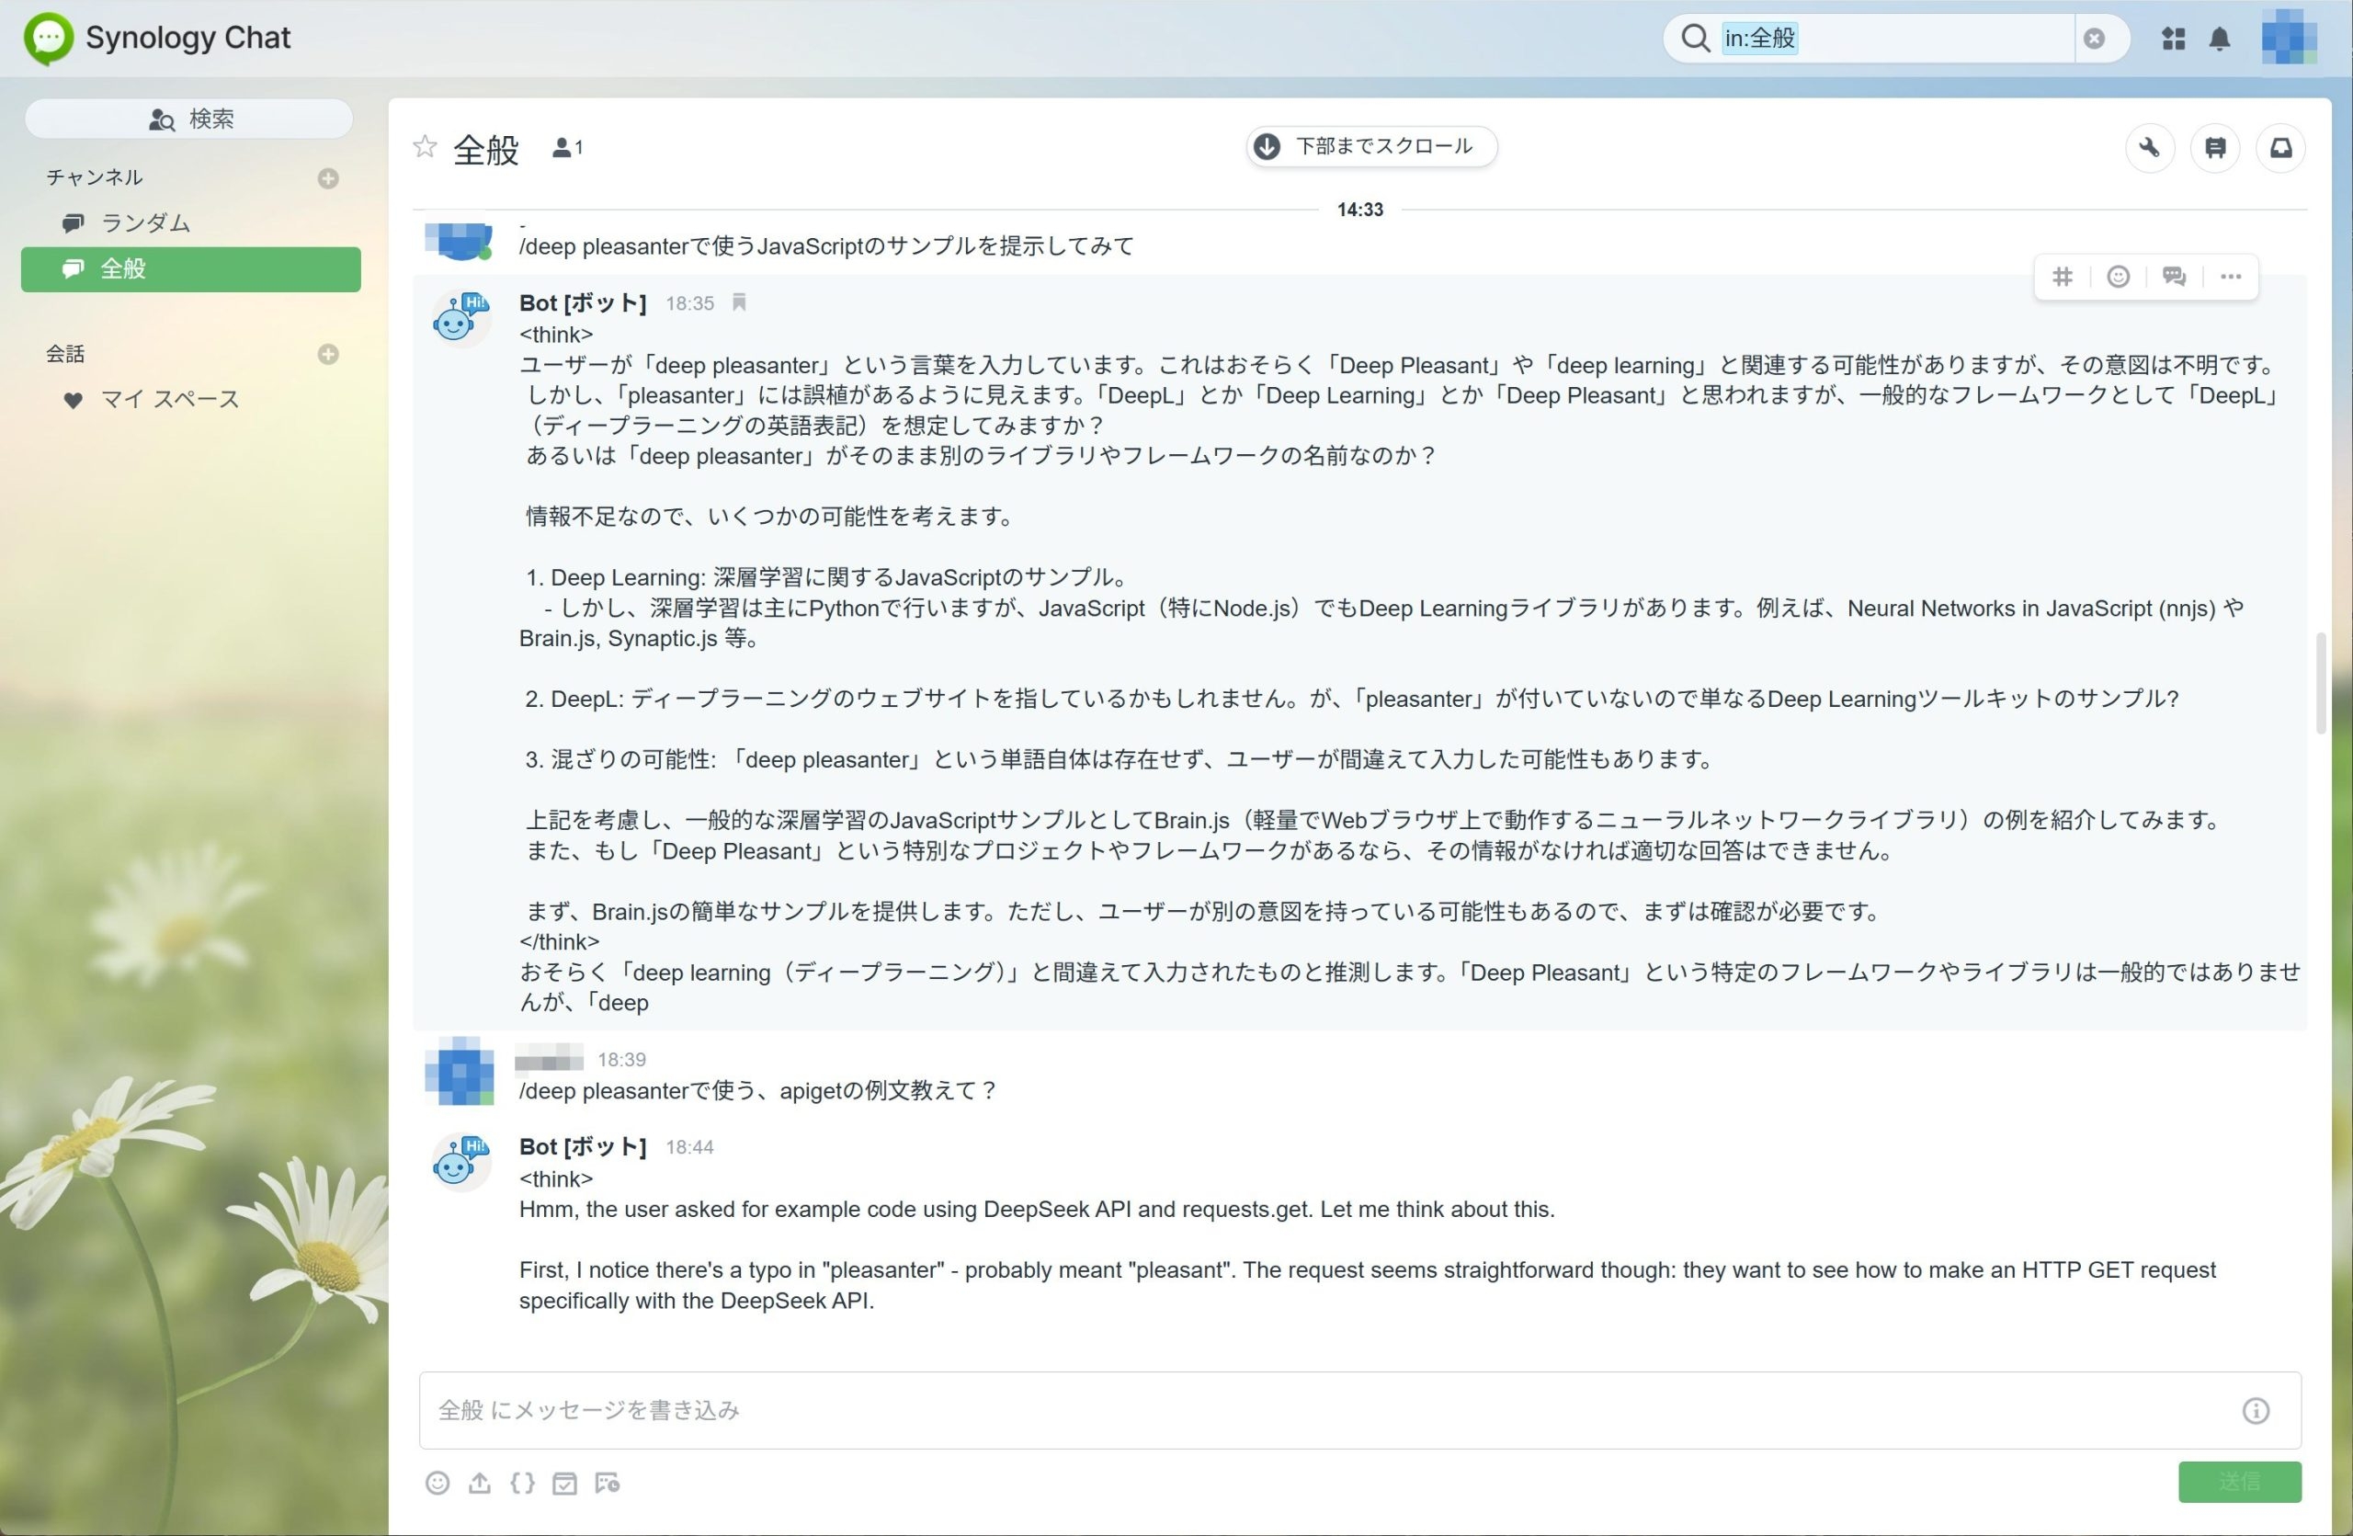Screen dimensions: 2353x1536
Task: Open the channel member list icon
Action: coord(566,148)
